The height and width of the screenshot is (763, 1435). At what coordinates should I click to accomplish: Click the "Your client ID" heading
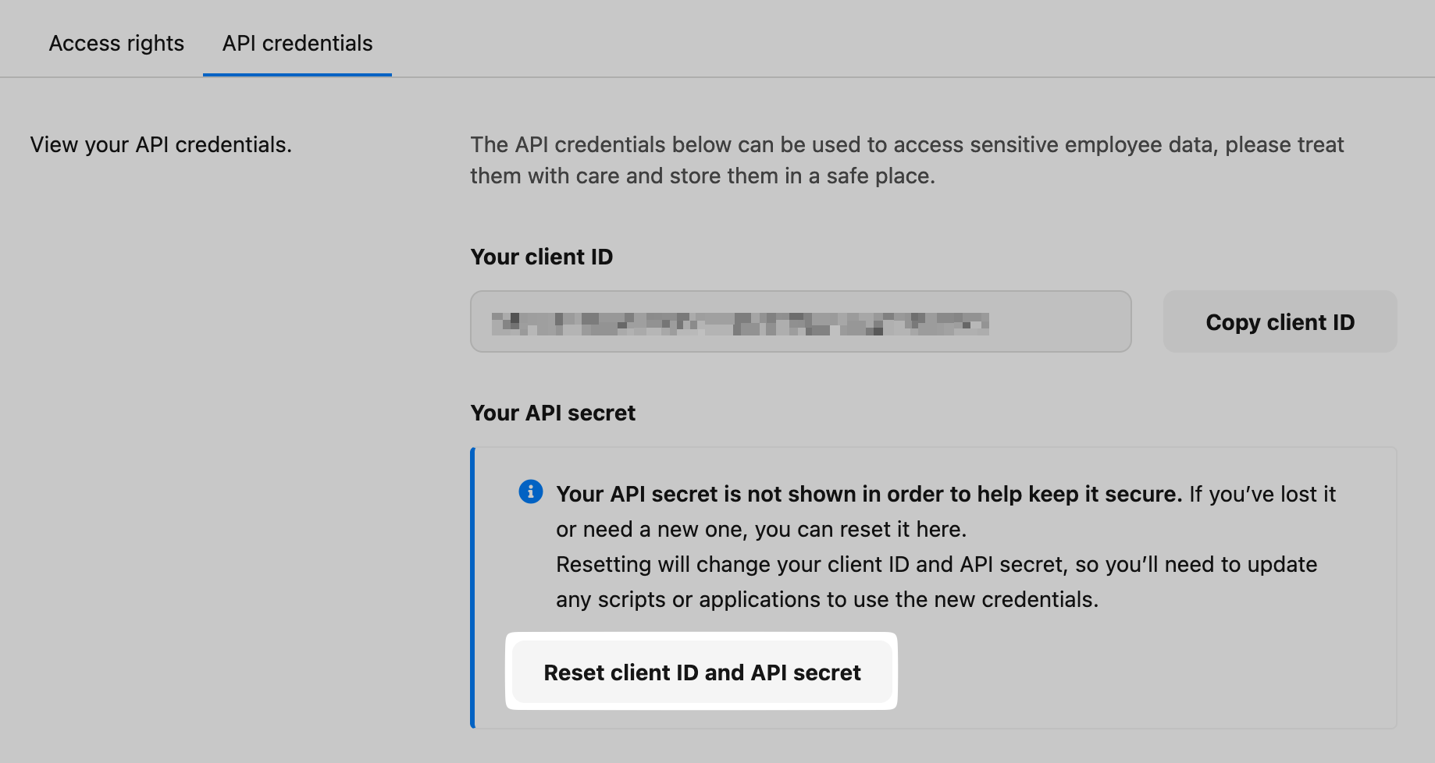point(542,257)
